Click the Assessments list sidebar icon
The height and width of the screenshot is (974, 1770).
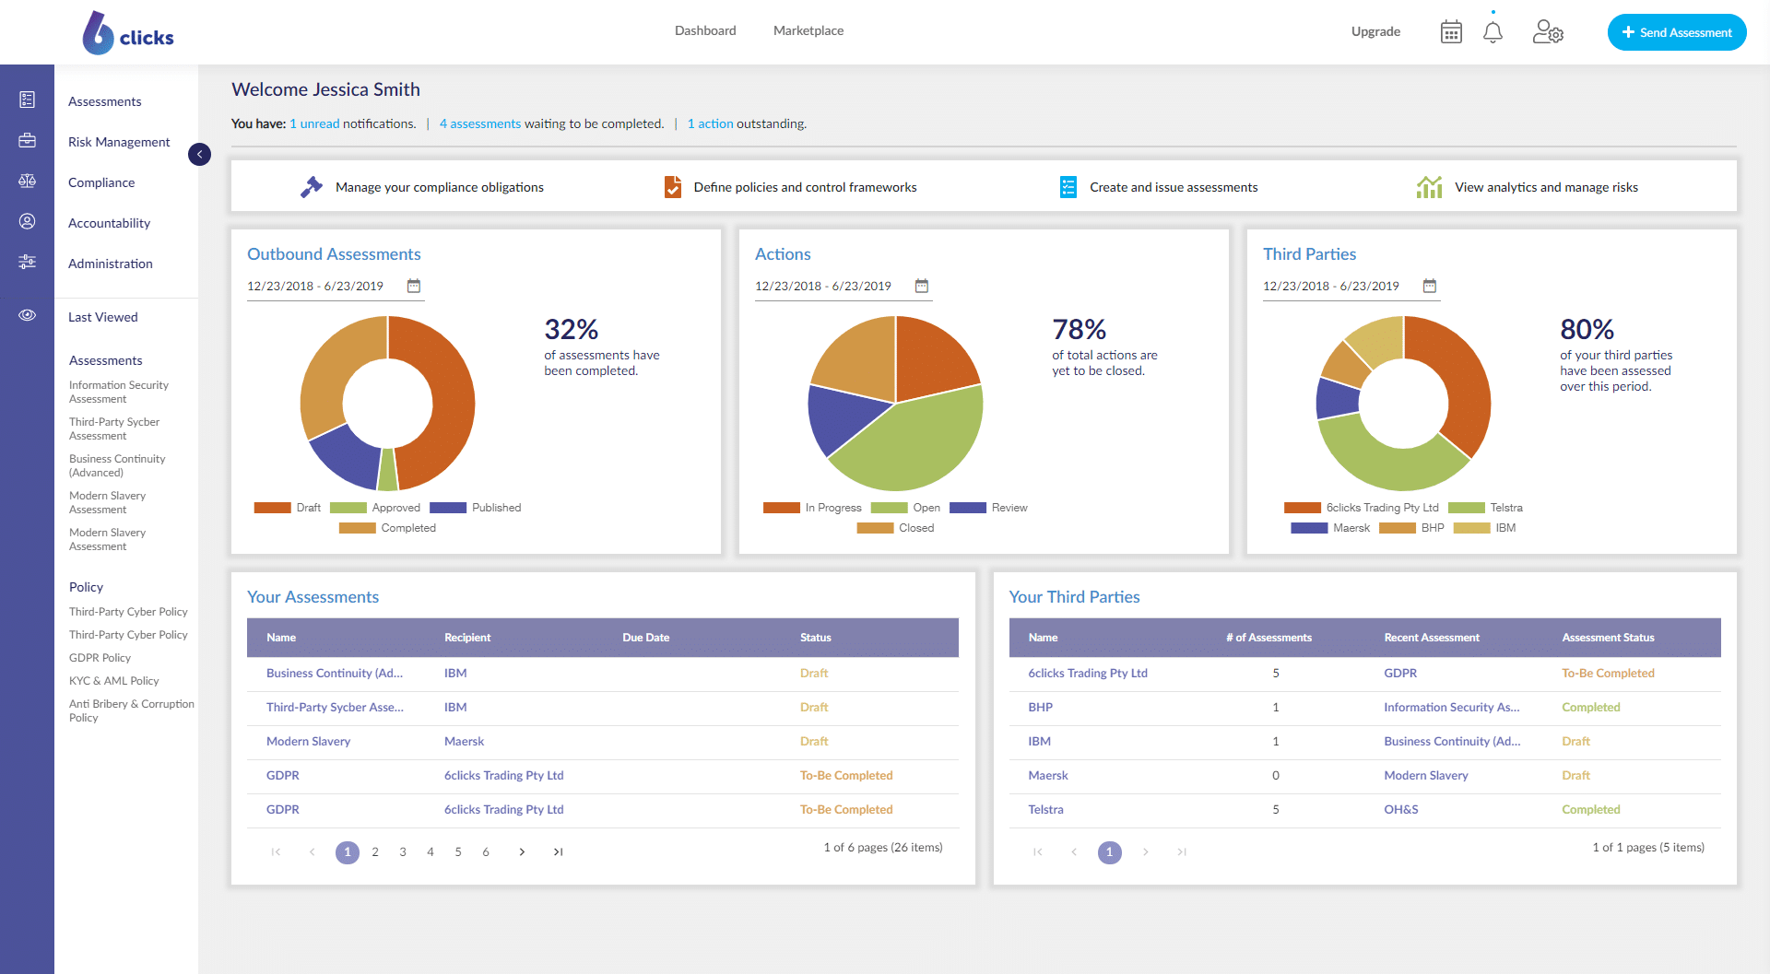pos(28,100)
